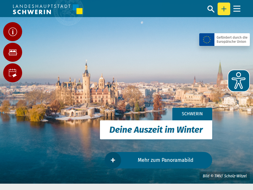Open the search magnifier icon
This screenshot has height=190, width=253.
tap(211, 9)
